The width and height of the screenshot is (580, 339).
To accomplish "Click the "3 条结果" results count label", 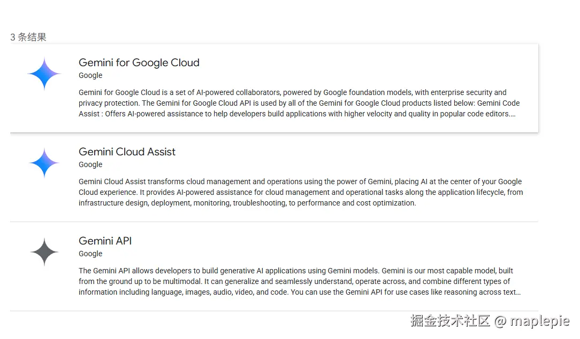I will pyautogui.click(x=28, y=37).
